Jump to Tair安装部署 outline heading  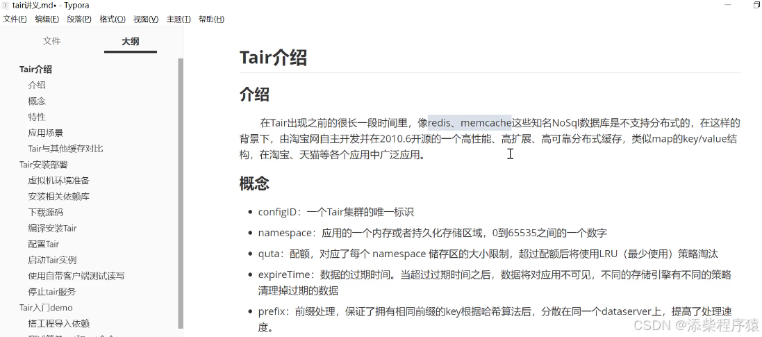coord(44,165)
